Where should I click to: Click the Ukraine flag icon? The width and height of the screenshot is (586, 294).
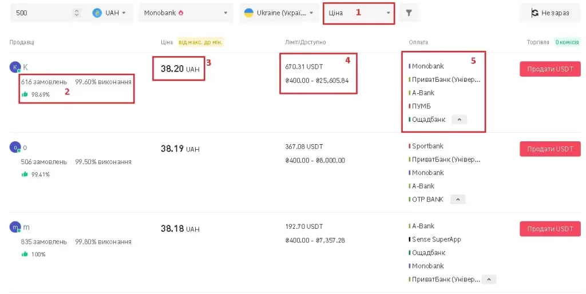[x=248, y=13]
